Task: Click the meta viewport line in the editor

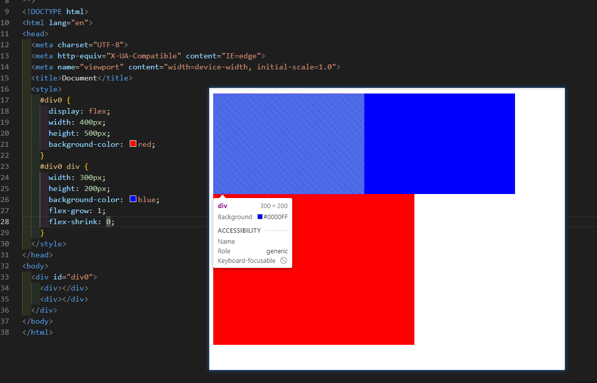Action: click(x=186, y=67)
